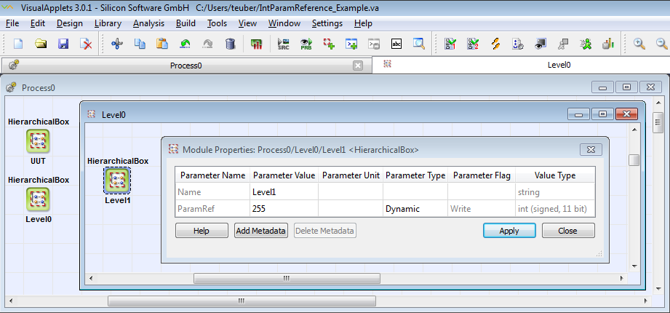This screenshot has width=670, height=313.
Task: Click the Help button in Module Properties
Action: click(202, 231)
